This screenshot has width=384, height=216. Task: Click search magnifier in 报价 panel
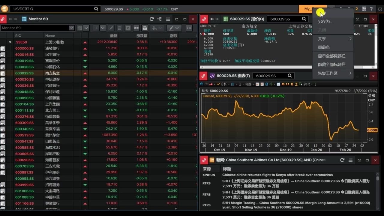tap(304, 19)
